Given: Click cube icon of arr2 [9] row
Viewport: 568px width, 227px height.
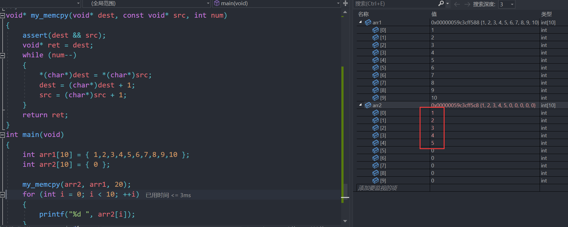Looking at the screenshot, I should (x=376, y=180).
